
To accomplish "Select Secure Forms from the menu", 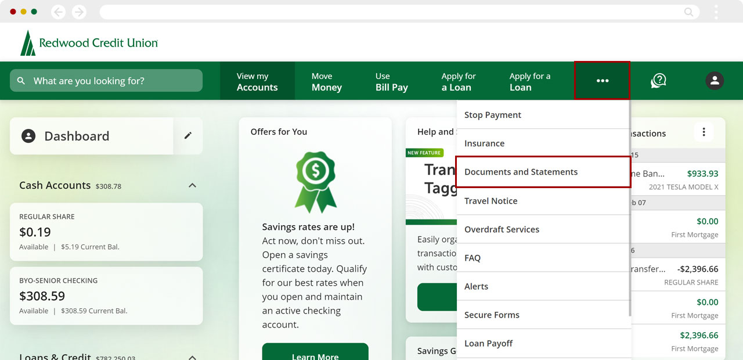I will click(x=543, y=315).
